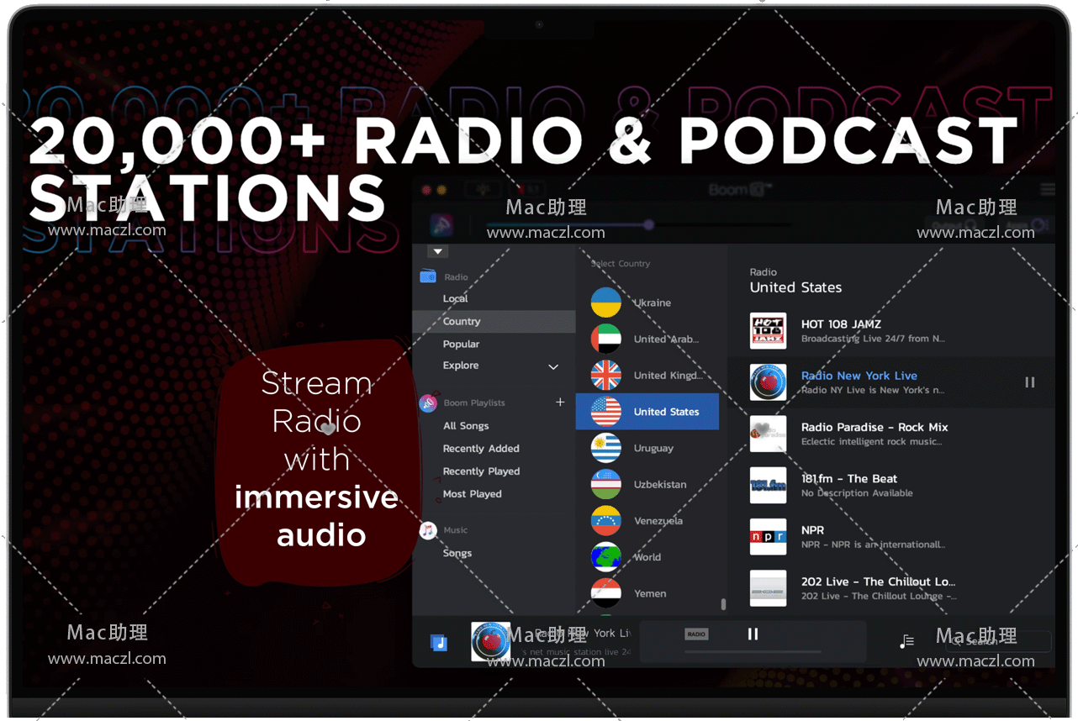This screenshot has width=1078, height=721.
Task: Click the Radio icon in the sidebar
Action: click(x=428, y=276)
